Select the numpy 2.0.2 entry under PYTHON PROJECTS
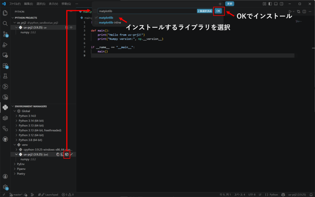The width and height of the screenshot is (315, 197). (28, 32)
